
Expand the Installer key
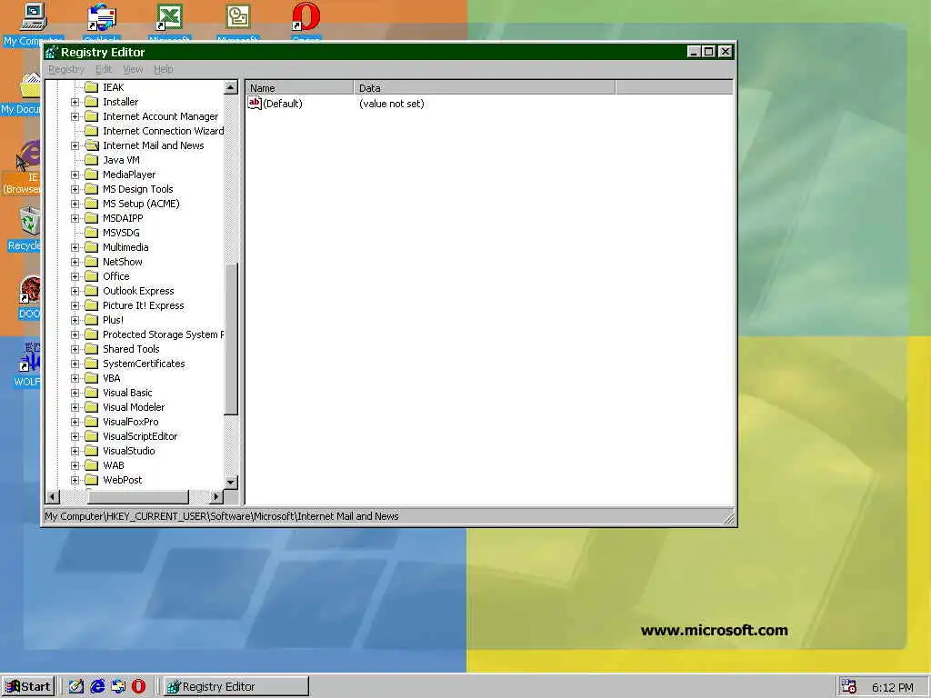[x=75, y=102]
